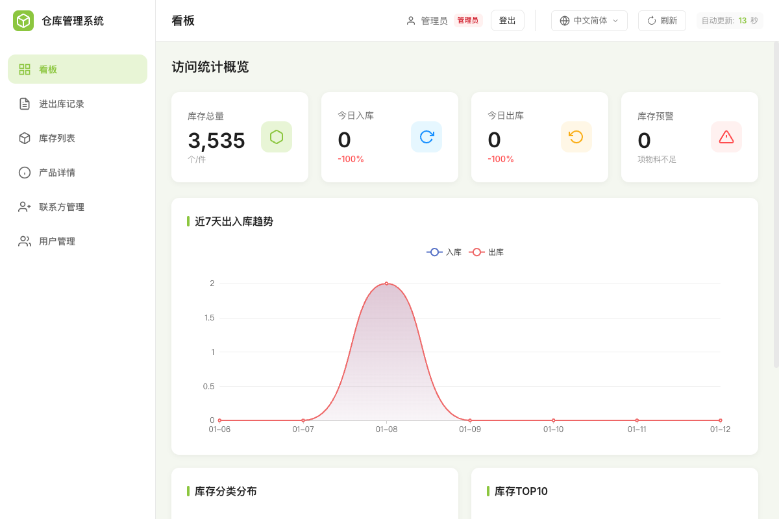Click the 01-08 peak data point
This screenshot has height=519, width=779.
click(x=386, y=284)
